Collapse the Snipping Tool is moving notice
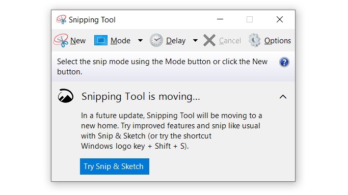Image resolution: width=348 pixels, height=195 pixels. pyautogui.click(x=283, y=97)
